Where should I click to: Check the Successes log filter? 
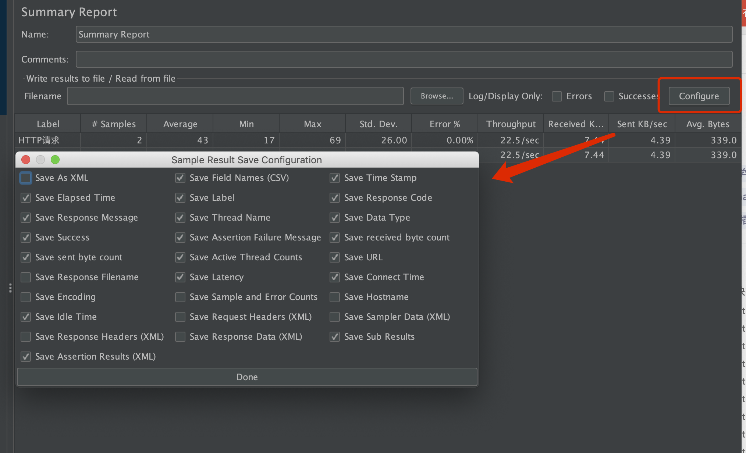pyautogui.click(x=609, y=96)
